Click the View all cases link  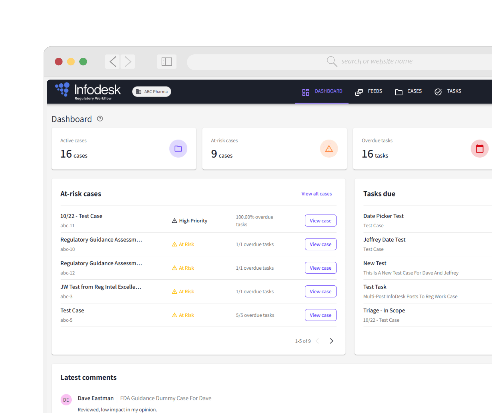click(316, 194)
